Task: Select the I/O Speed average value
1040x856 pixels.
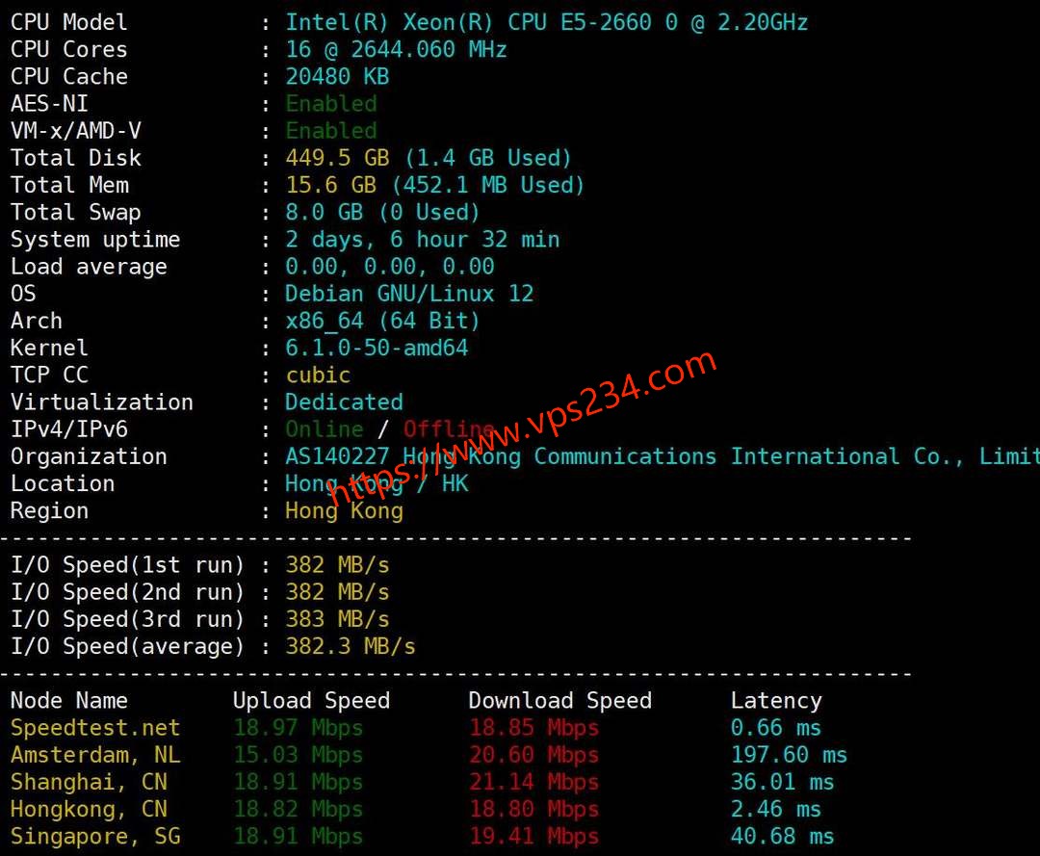Action: 351,646
